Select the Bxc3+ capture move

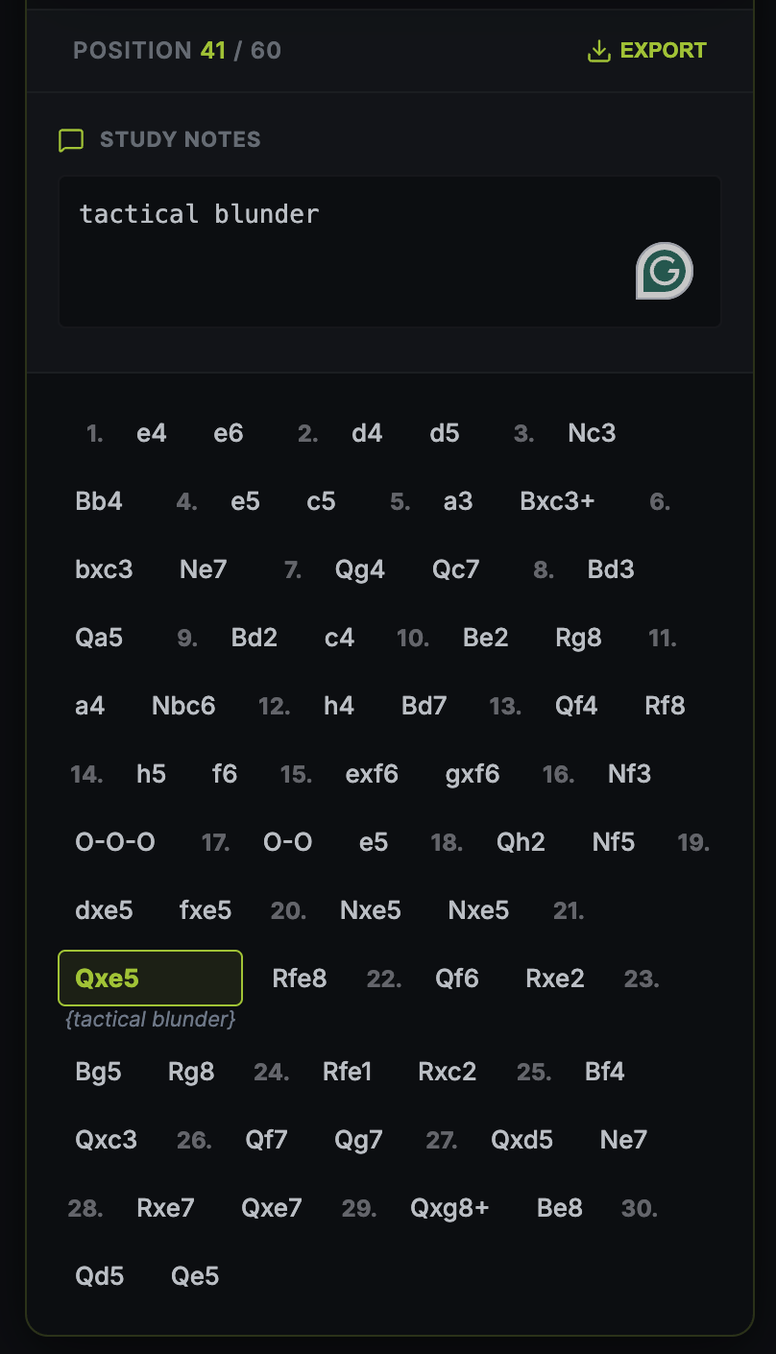pyautogui.click(x=557, y=501)
